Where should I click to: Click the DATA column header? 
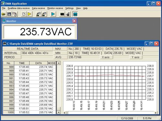click(39, 63)
